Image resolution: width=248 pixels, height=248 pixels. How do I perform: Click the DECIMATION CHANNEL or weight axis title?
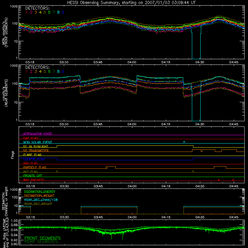click(5, 201)
